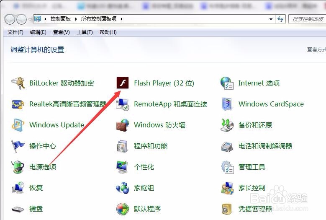Click the Internet 选项 link

(x=259, y=83)
